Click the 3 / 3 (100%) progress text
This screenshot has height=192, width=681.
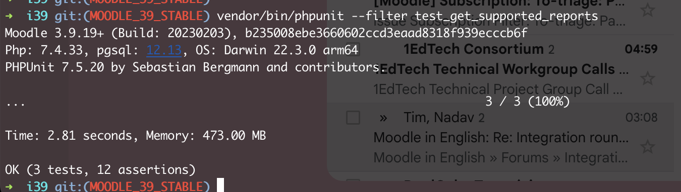[527, 101]
